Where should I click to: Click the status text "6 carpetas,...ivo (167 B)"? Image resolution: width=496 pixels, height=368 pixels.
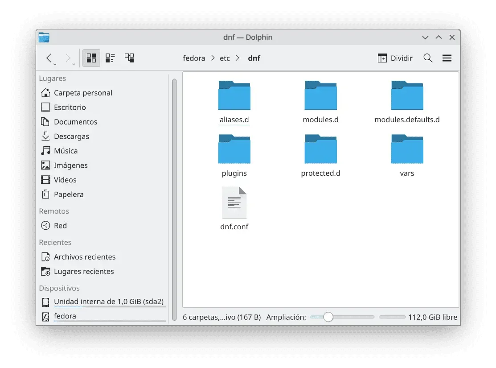tap(222, 317)
